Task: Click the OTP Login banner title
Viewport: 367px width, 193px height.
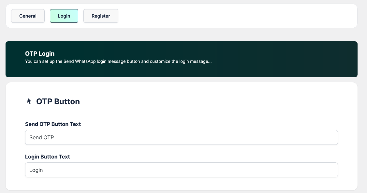Action: [x=40, y=54]
